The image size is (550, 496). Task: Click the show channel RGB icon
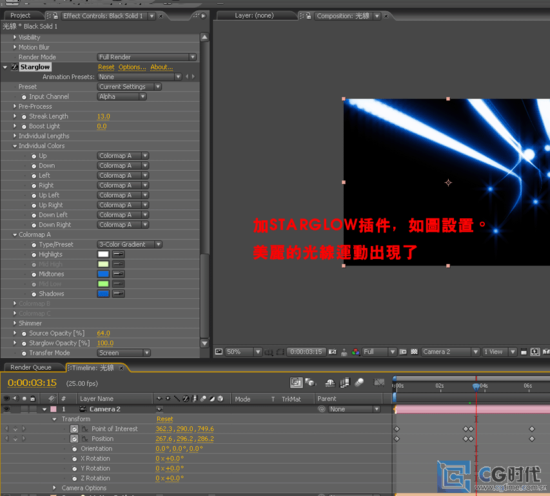pyautogui.click(x=355, y=352)
